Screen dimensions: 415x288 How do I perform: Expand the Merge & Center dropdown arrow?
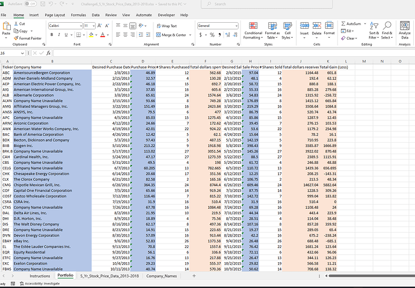pyautogui.click(x=190, y=35)
